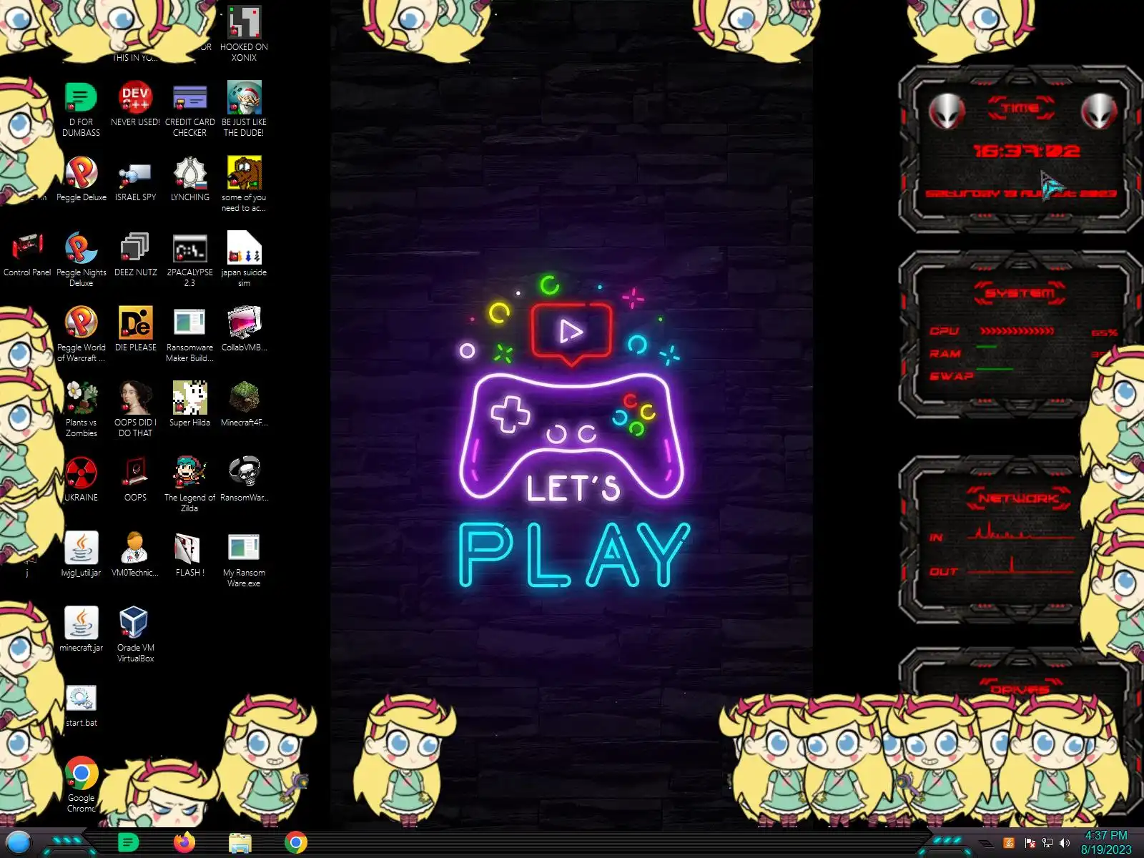Open the network tray icon
Screen dimensions: 1144x858
[x=1047, y=843]
